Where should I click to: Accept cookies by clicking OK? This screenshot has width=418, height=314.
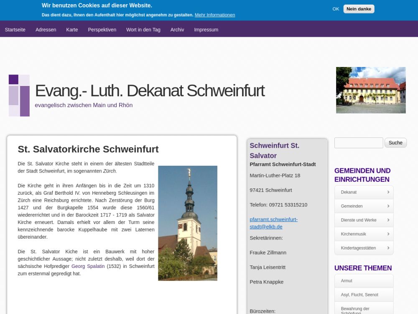tap(336, 9)
